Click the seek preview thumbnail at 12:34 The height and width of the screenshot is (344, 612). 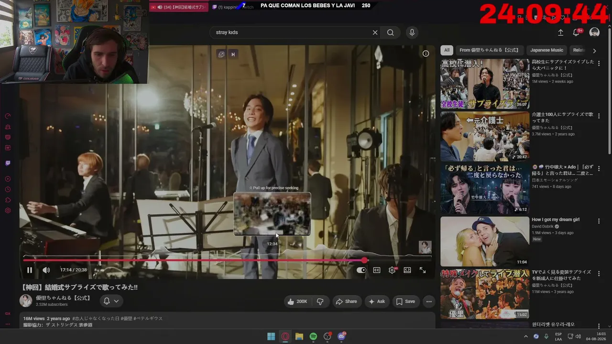pyautogui.click(x=272, y=214)
